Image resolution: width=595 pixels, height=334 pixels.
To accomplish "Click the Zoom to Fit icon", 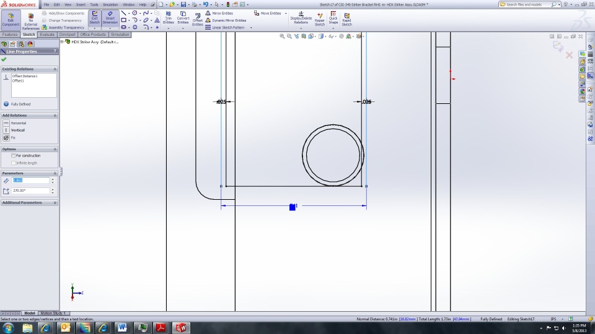I will [x=282, y=36].
